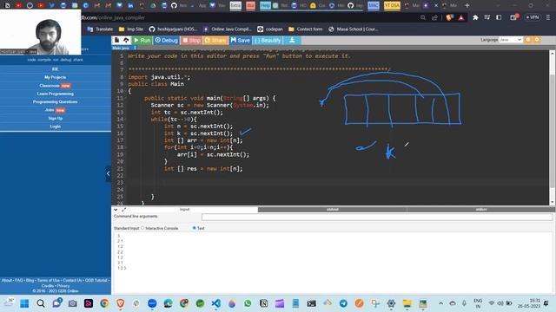Open My Projects in sidebar
This screenshot has width=556, height=312.
(55, 77)
